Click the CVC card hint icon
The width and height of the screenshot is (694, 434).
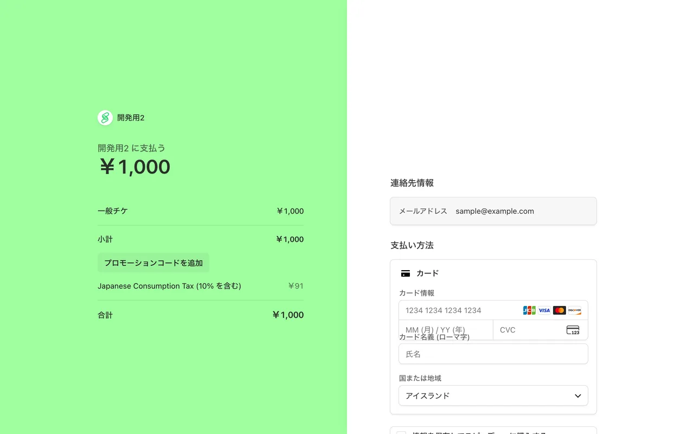click(573, 330)
